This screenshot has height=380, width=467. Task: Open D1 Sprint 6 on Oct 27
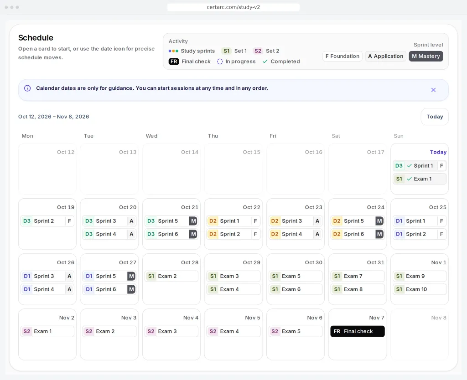coord(109,289)
